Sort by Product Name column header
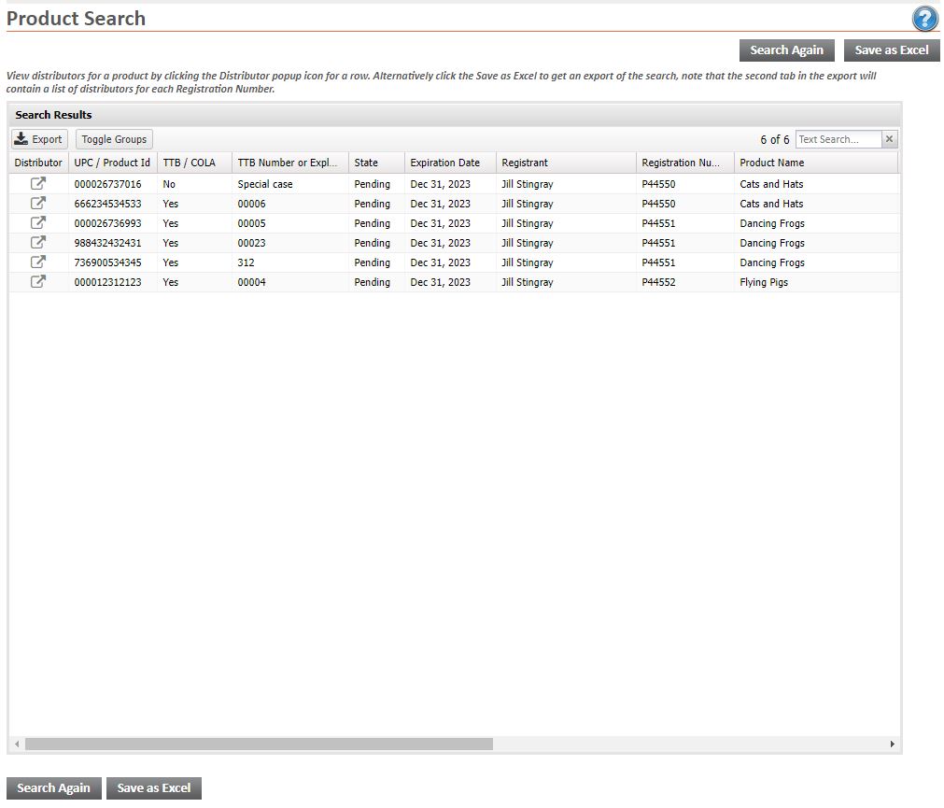This screenshot has height=808, width=944. coord(816,163)
